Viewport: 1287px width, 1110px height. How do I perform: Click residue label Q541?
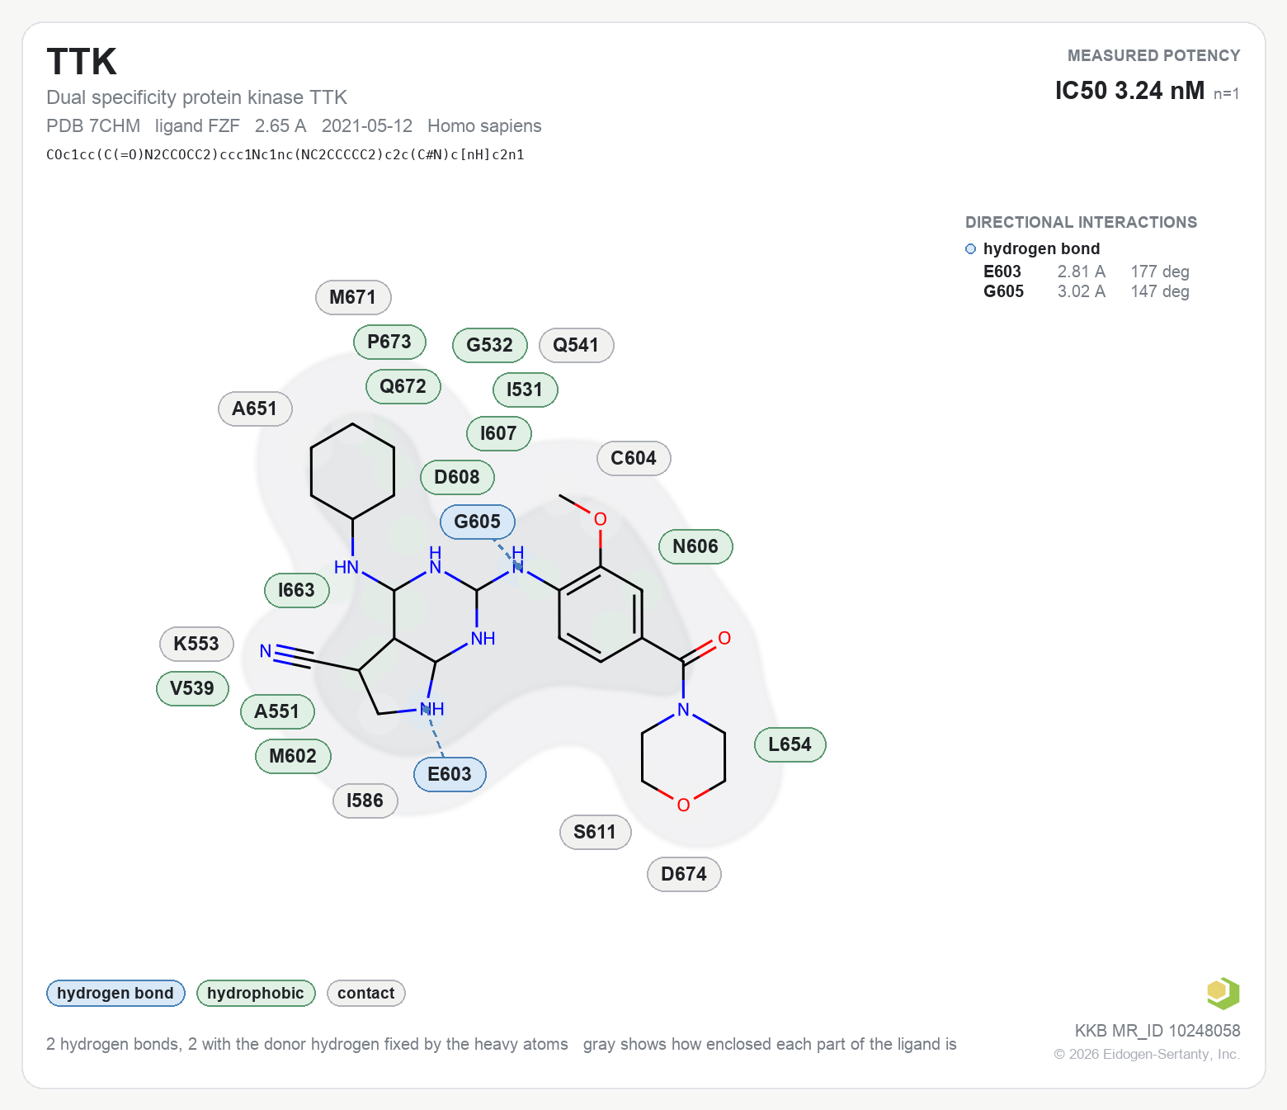(x=576, y=345)
